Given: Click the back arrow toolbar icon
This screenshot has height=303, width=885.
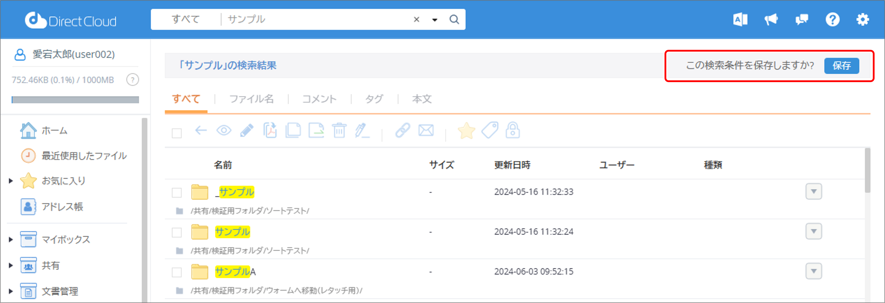Looking at the screenshot, I should click(201, 131).
